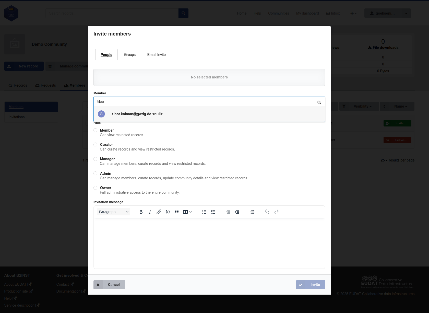Viewport: 429px width, 313px height.
Task: Select the Member role radio button
Action: (96, 130)
